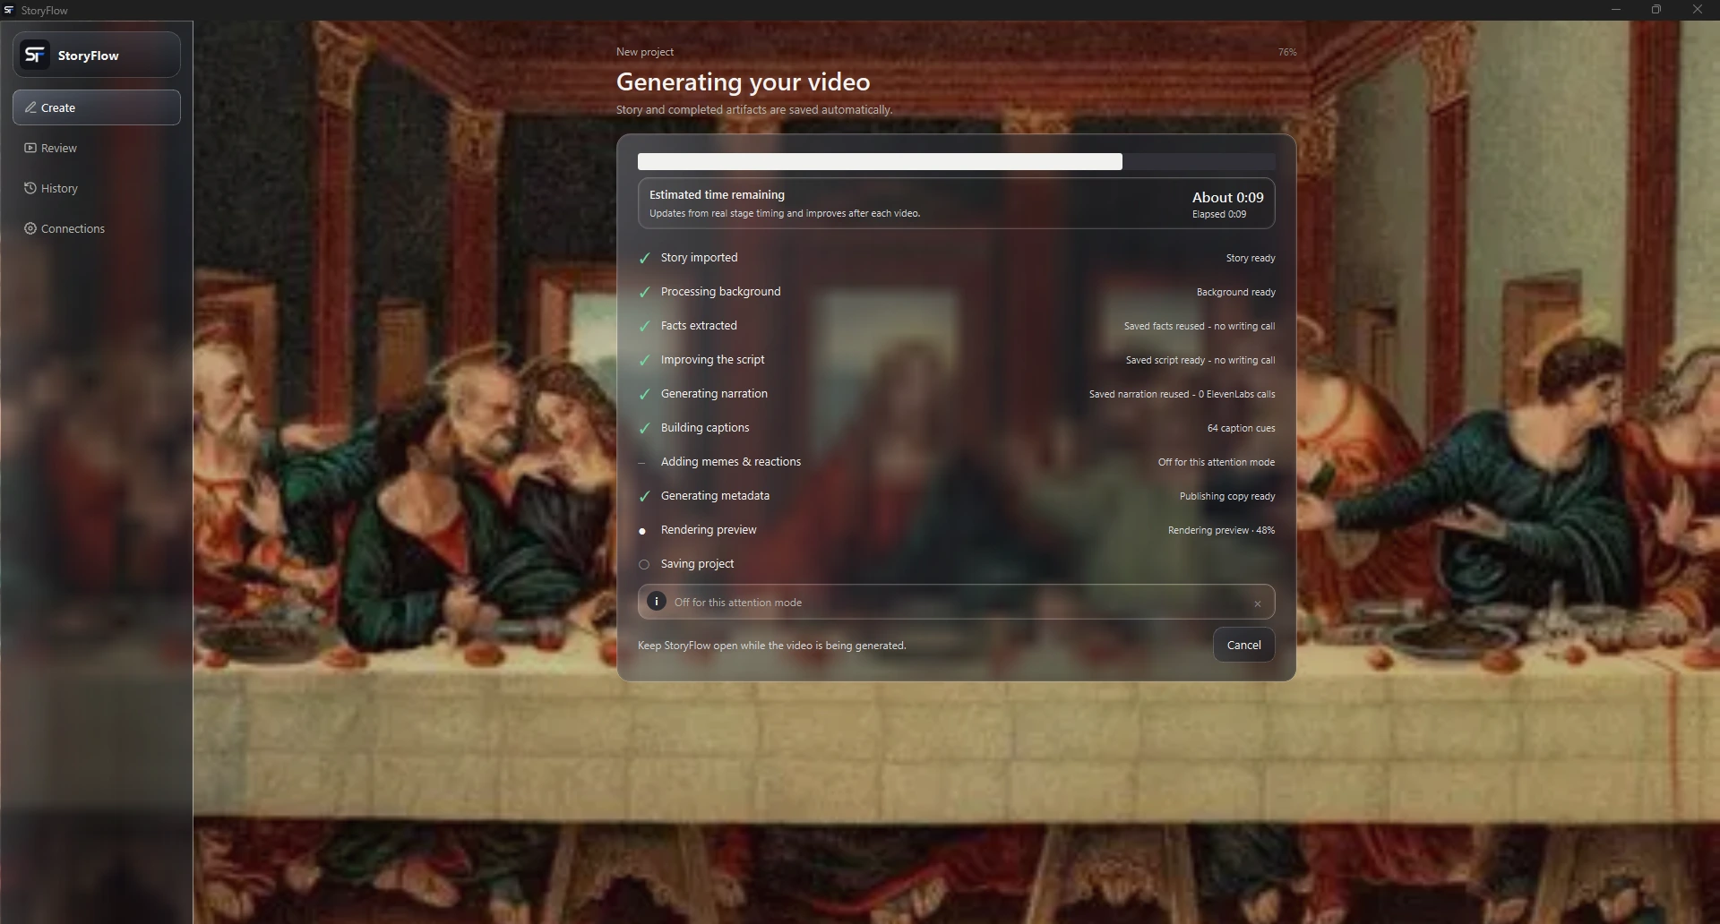Screen dimensions: 1720x924
Task: Cancel the video generation
Action: (x=1243, y=645)
